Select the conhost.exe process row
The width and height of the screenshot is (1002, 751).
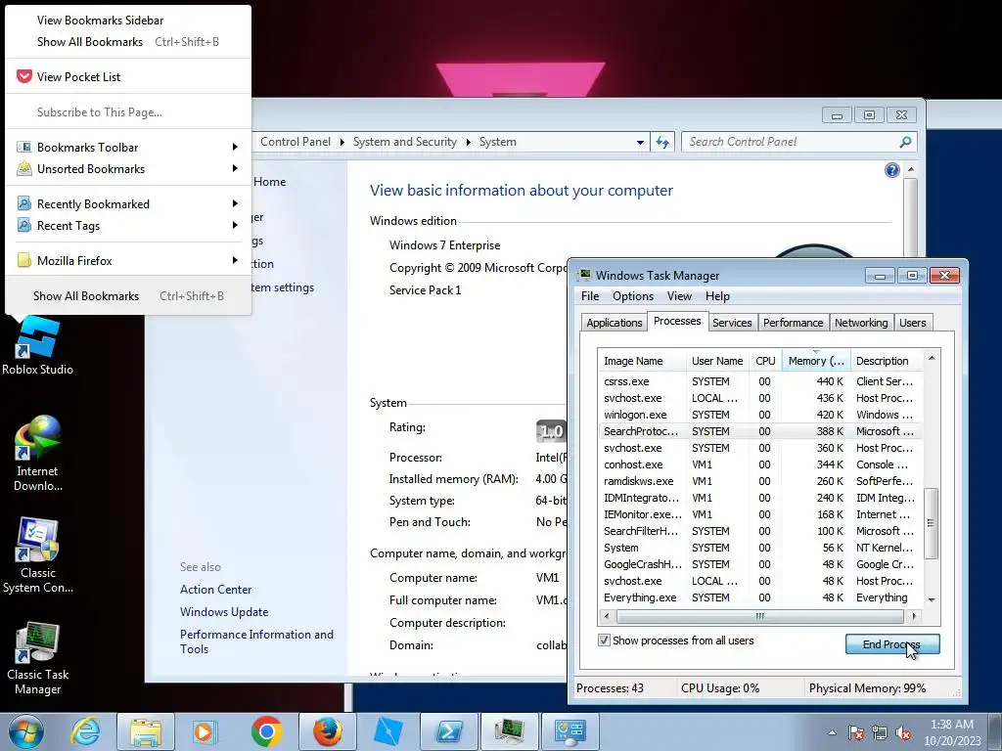(x=759, y=464)
